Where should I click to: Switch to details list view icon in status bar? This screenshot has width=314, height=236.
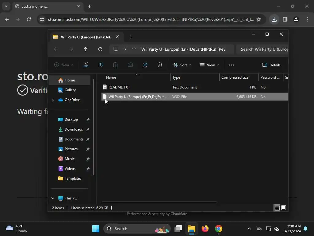(277, 208)
